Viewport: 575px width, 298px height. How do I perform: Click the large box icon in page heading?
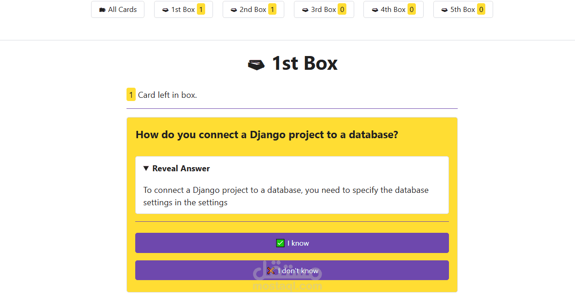[256, 65]
